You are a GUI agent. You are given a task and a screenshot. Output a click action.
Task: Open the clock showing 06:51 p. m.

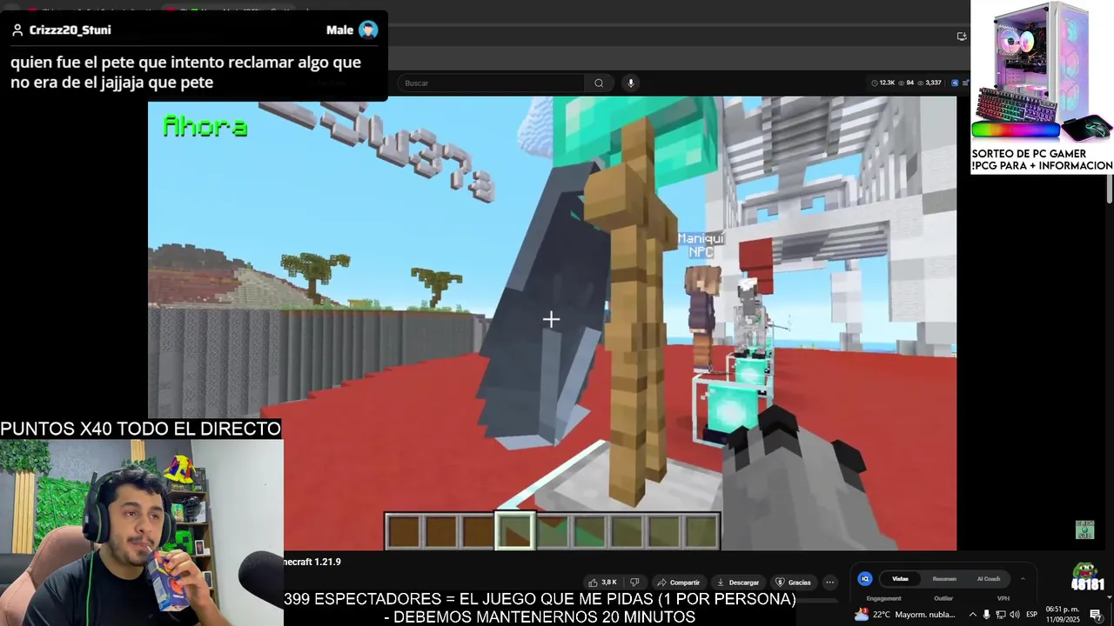1063,615
